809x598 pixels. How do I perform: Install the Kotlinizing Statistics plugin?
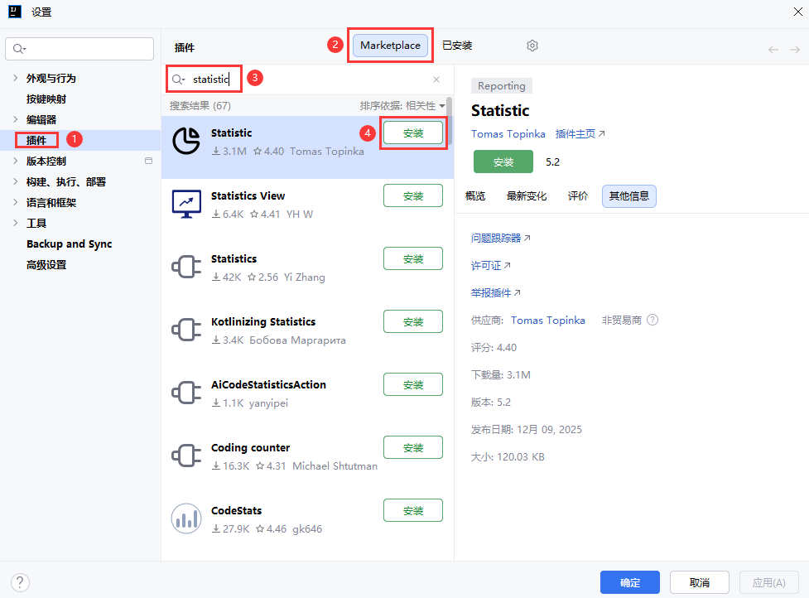pyautogui.click(x=412, y=322)
